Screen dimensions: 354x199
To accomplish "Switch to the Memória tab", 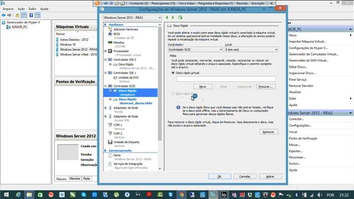I will click(75, 179).
